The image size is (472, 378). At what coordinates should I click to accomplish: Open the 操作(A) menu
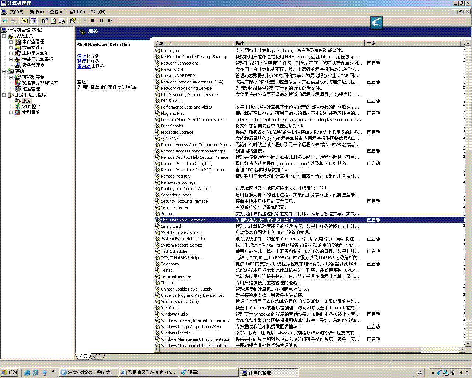tap(36, 12)
